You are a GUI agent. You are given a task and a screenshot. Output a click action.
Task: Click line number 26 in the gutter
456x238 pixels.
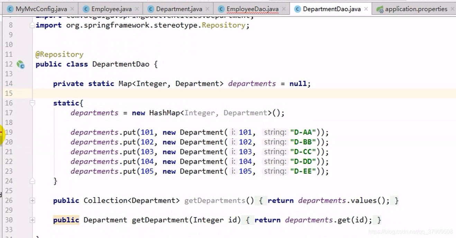(9, 200)
